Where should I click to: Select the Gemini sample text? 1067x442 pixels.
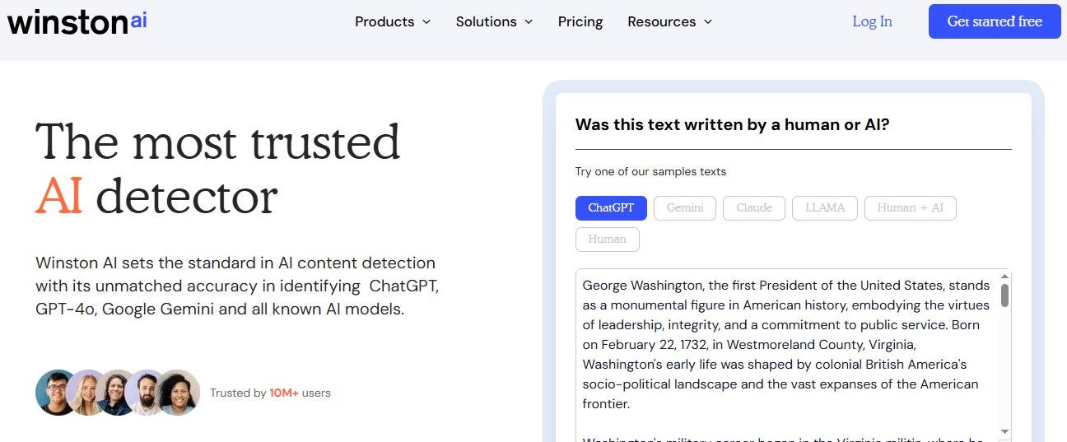coord(685,208)
